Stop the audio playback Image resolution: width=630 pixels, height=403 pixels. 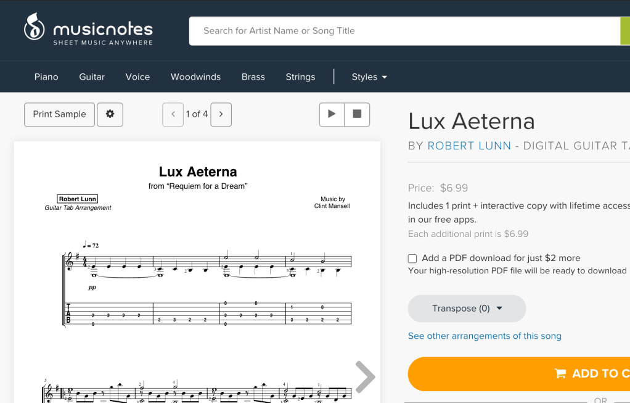[357, 114]
